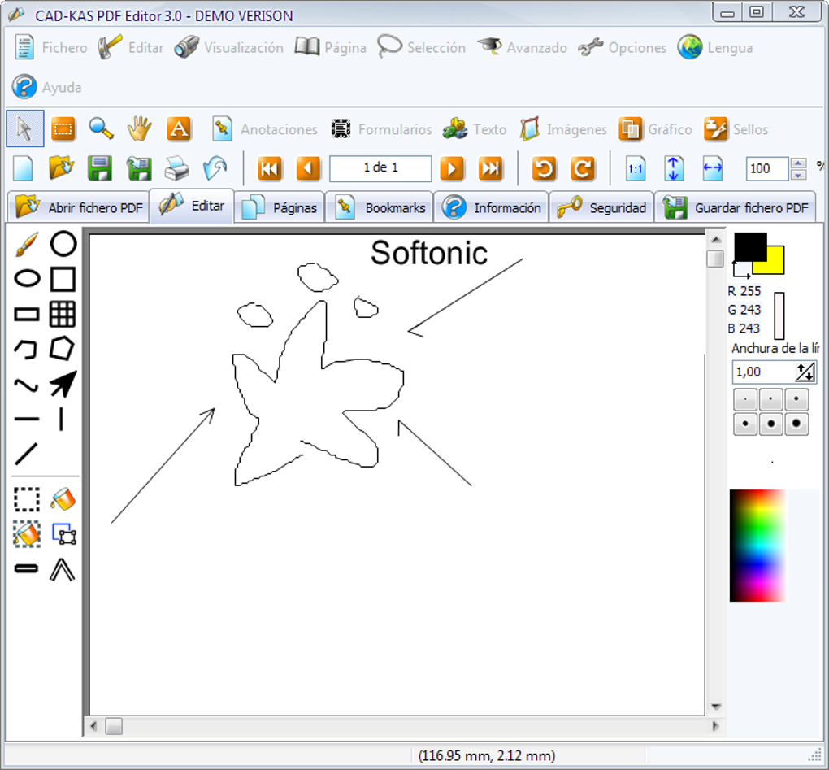The width and height of the screenshot is (829, 770).
Task: Jump to the last page
Action: 491,168
